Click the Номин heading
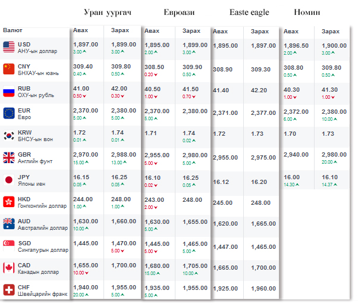The width and height of the screenshot is (358, 306). click(307, 13)
